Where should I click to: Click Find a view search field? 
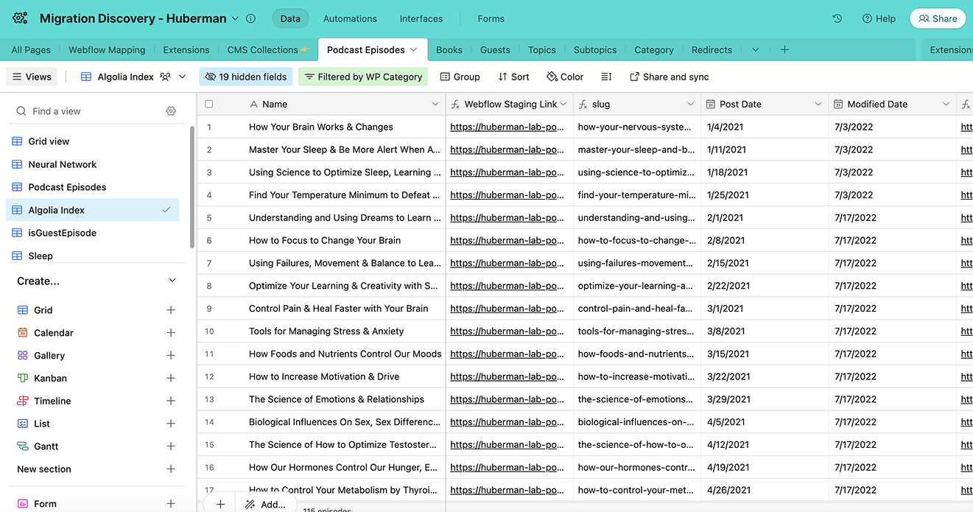click(88, 111)
